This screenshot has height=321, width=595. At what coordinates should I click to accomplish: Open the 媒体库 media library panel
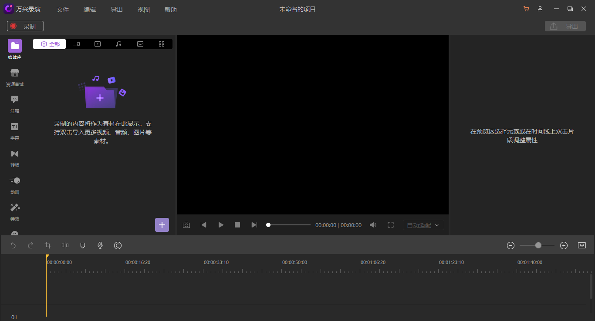tap(15, 49)
